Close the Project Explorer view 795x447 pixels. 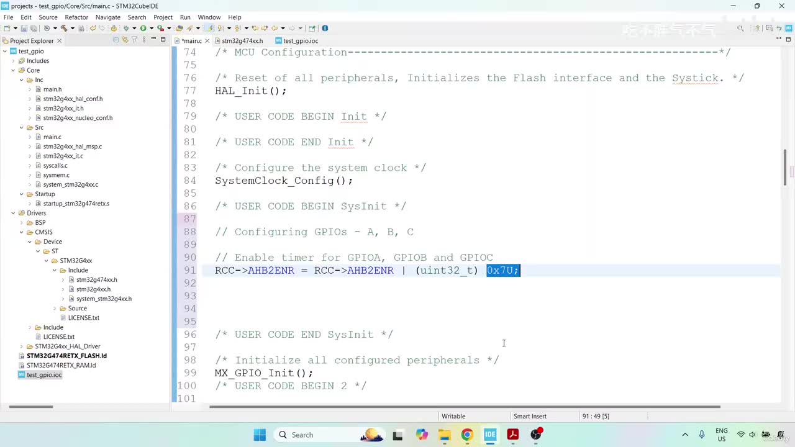tap(60, 41)
